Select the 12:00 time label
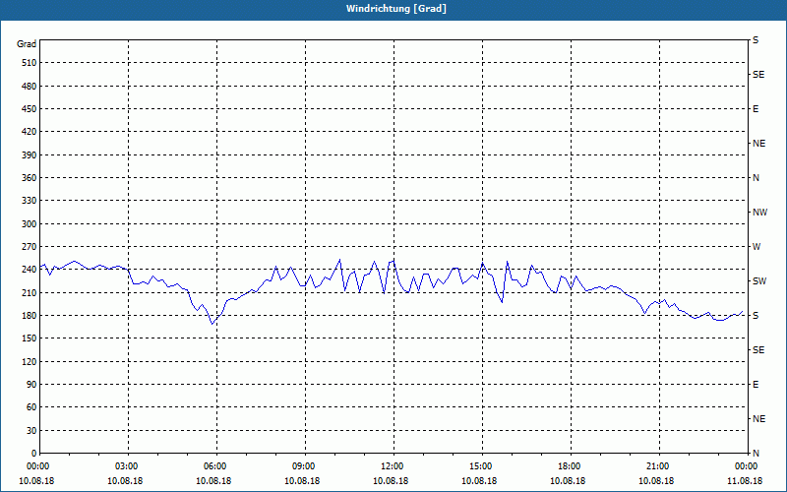 (x=393, y=466)
